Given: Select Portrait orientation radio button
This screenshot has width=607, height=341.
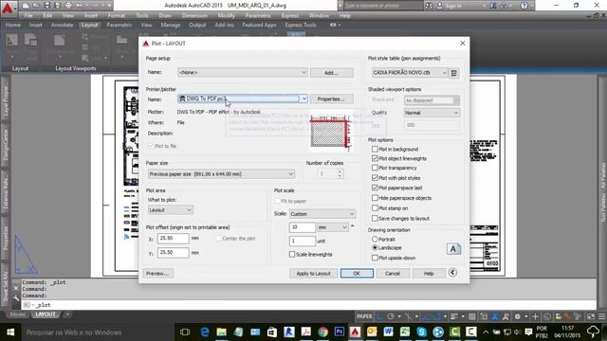Looking at the screenshot, I should pyautogui.click(x=375, y=240).
